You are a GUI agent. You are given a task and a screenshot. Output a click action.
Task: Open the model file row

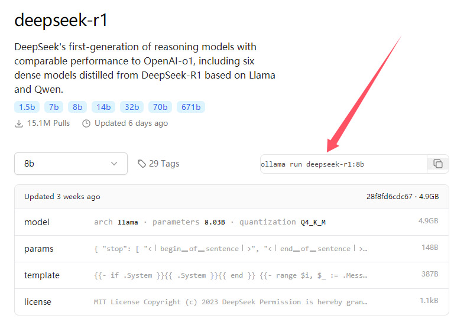point(231,222)
